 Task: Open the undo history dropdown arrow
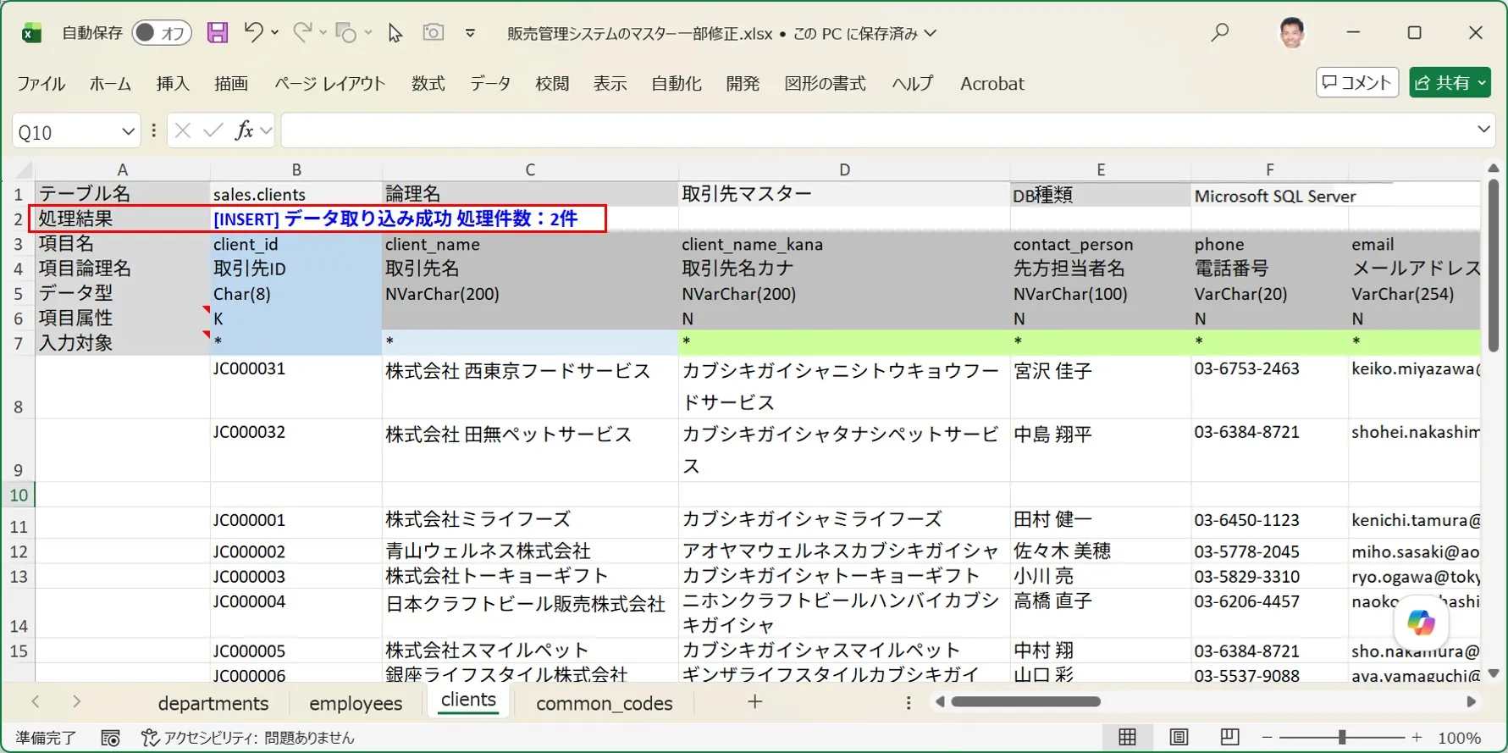click(x=275, y=33)
